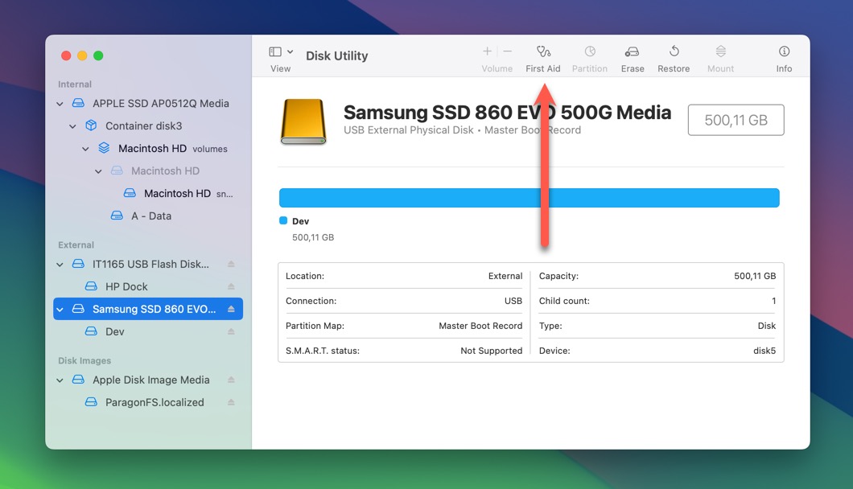Click Partition Map value Master Boot Record
This screenshot has width=853, height=489.
coord(480,326)
